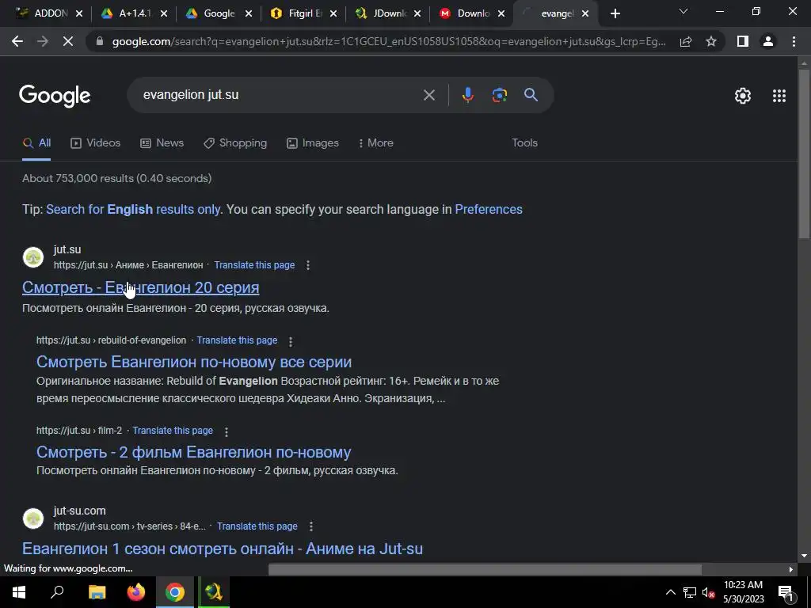Select the News search filter
Image resolution: width=811 pixels, height=608 pixels.
162,143
